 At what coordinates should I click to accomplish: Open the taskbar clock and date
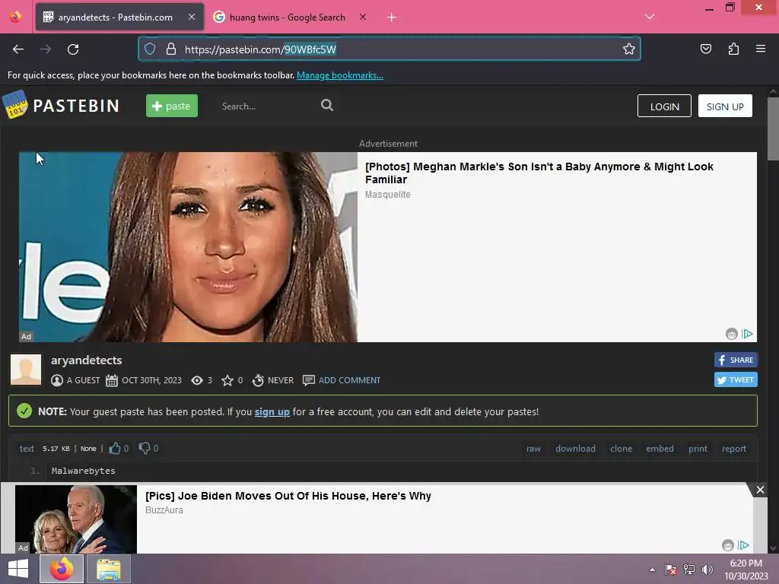(746, 570)
